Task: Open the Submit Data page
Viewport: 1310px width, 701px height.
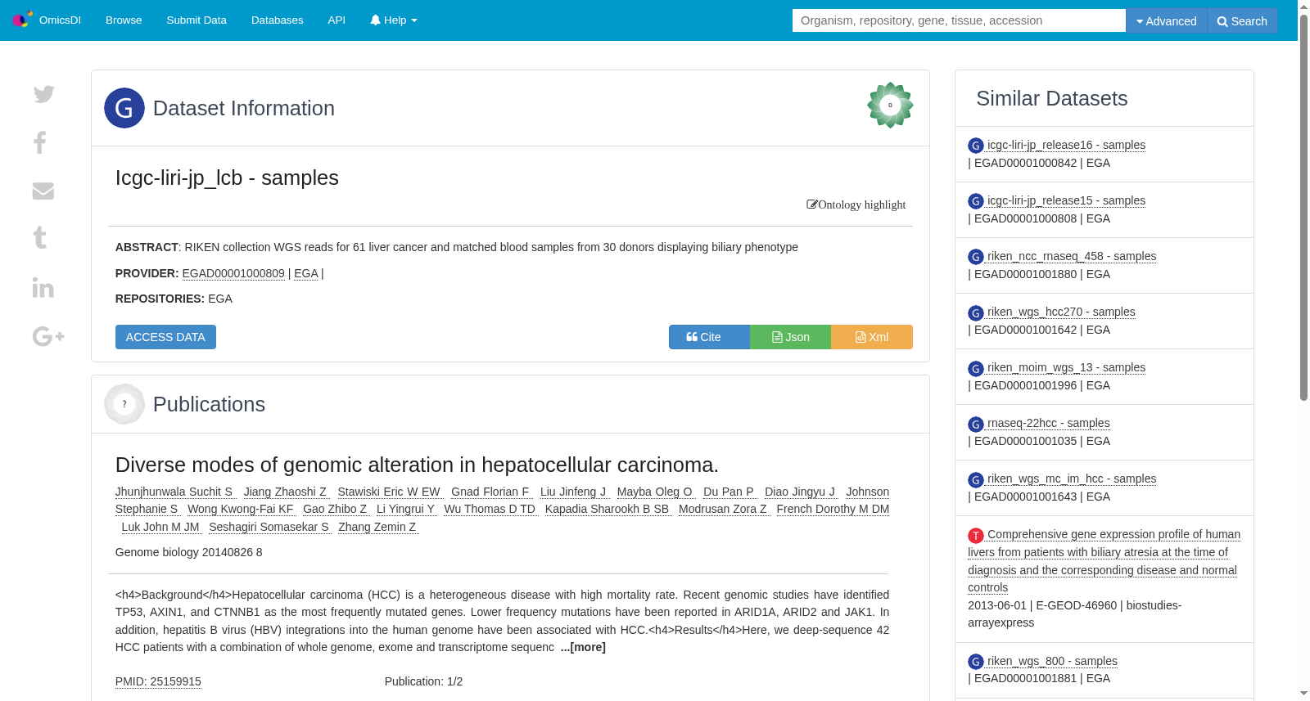Action: pyautogui.click(x=196, y=20)
